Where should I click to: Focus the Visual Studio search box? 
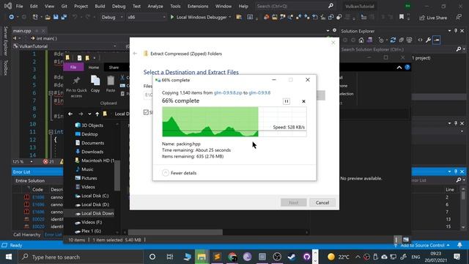(295, 6)
